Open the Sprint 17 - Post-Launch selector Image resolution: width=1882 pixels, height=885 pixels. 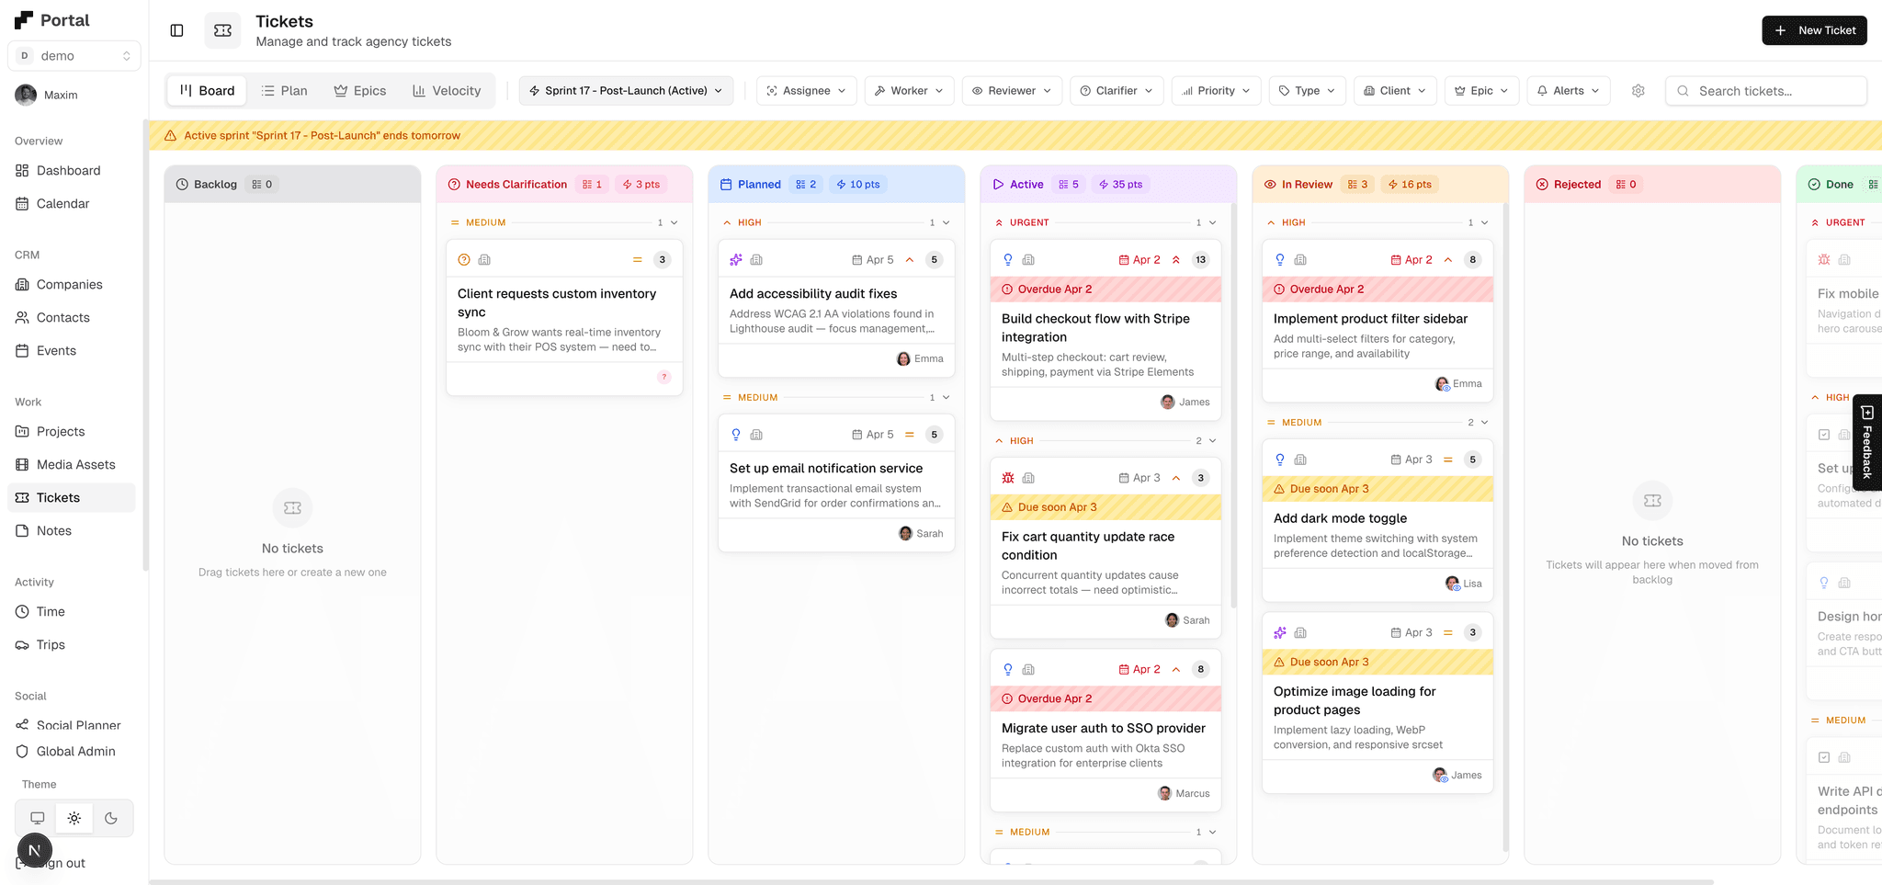(626, 90)
